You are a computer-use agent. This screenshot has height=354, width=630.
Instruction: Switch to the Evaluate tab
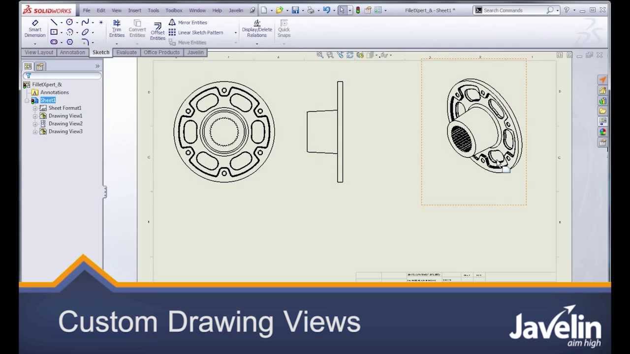pyautogui.click(x=126, y=52)
